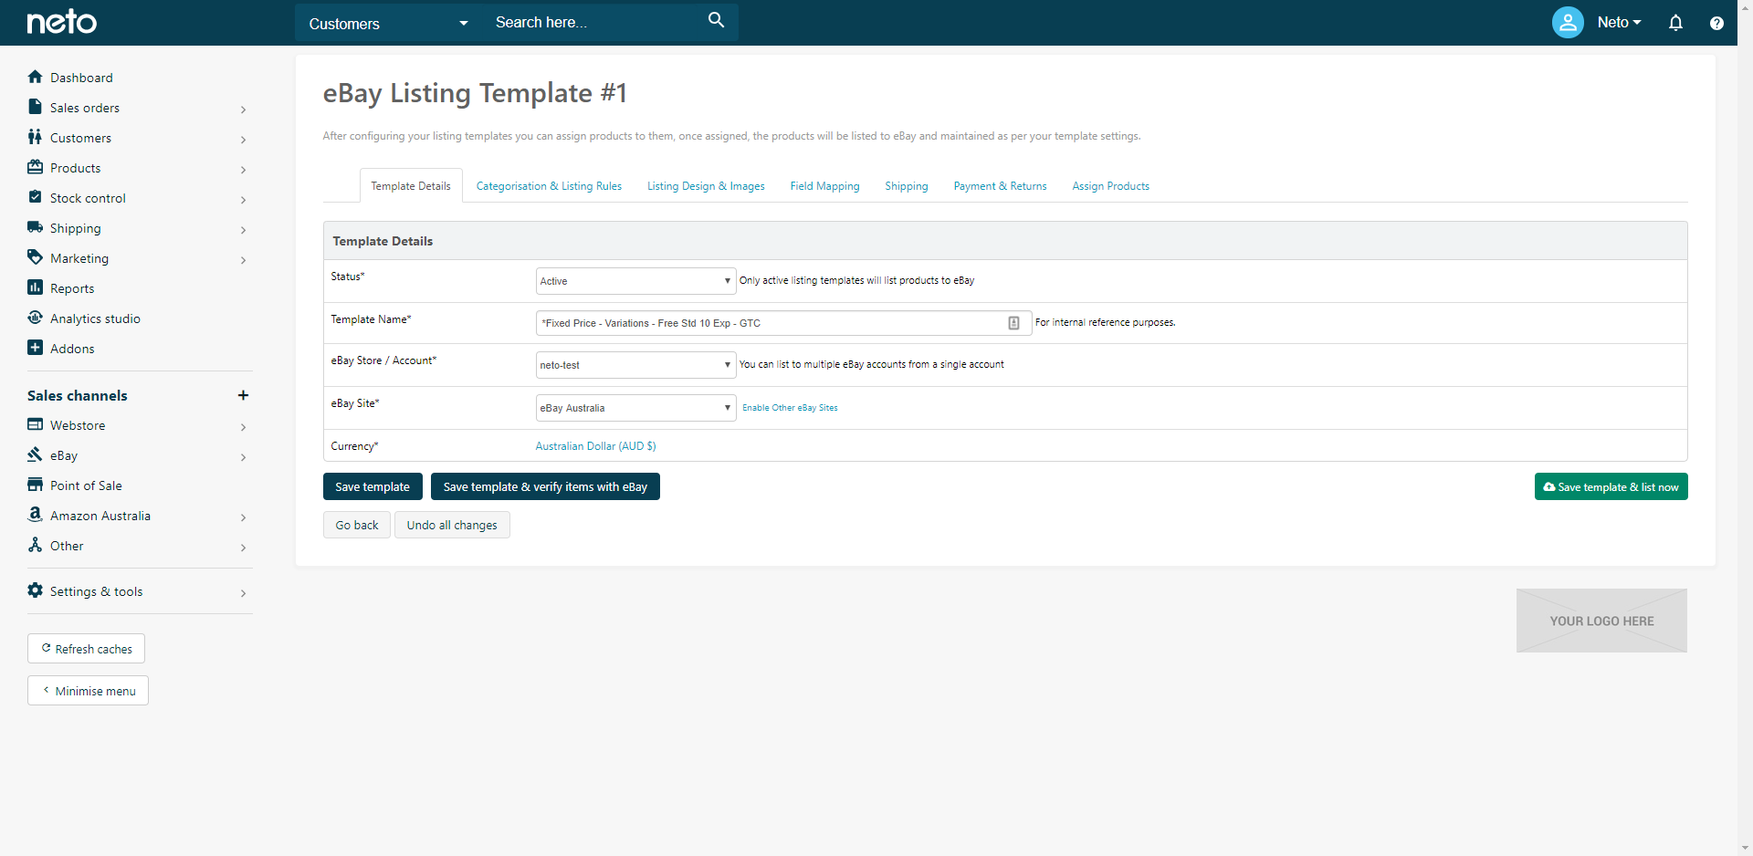Expand the Shipping sidebar menu chevron
This screenshot has width=1753, height=856.
243,230
